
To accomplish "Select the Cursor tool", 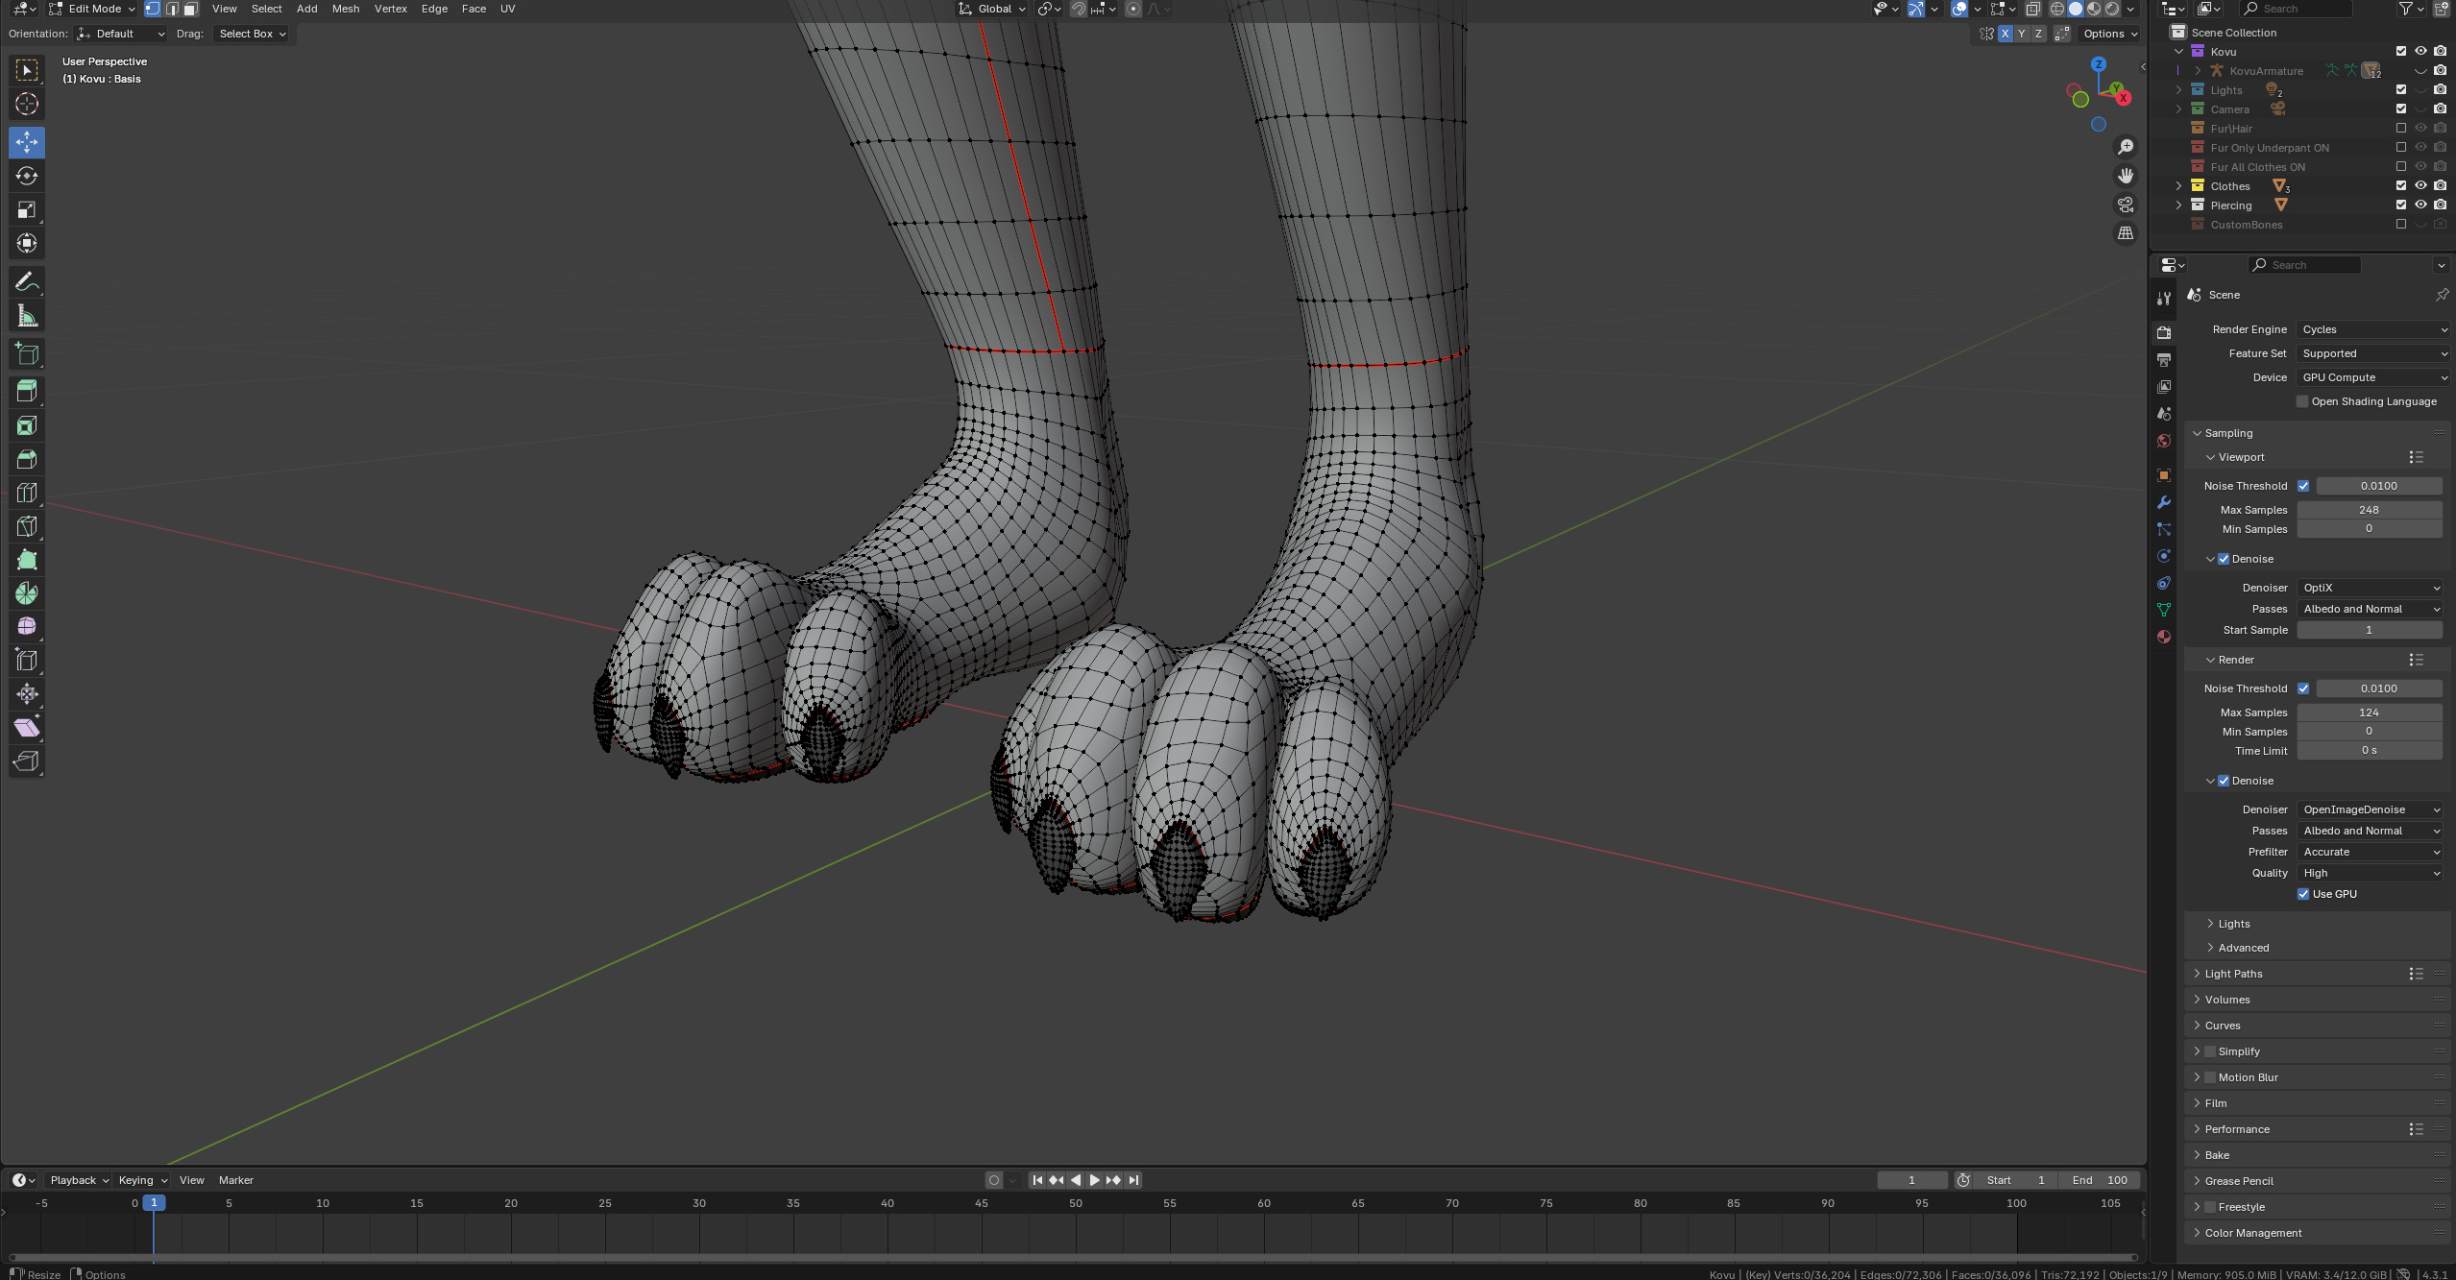I will click(x=27, y=104).
